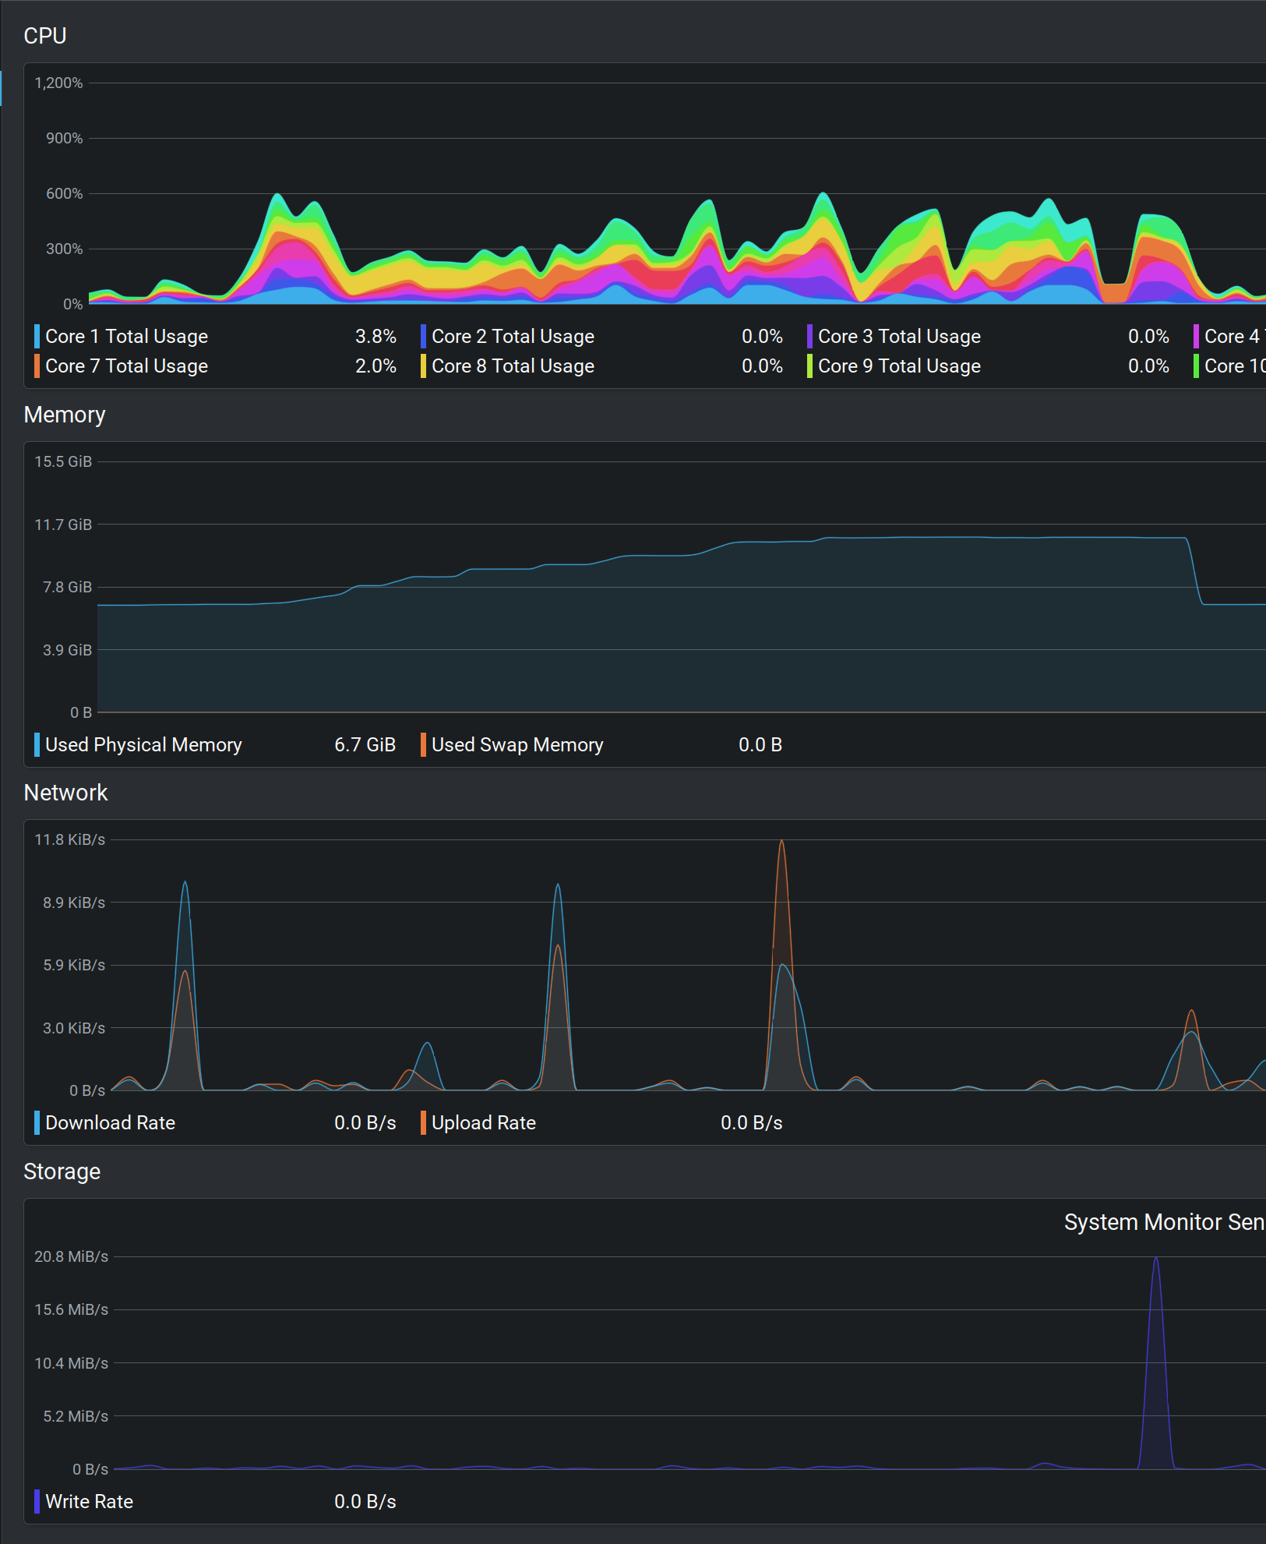
Task: Select the Core 2 Total Usage legend entry
Action: (513, 336)
